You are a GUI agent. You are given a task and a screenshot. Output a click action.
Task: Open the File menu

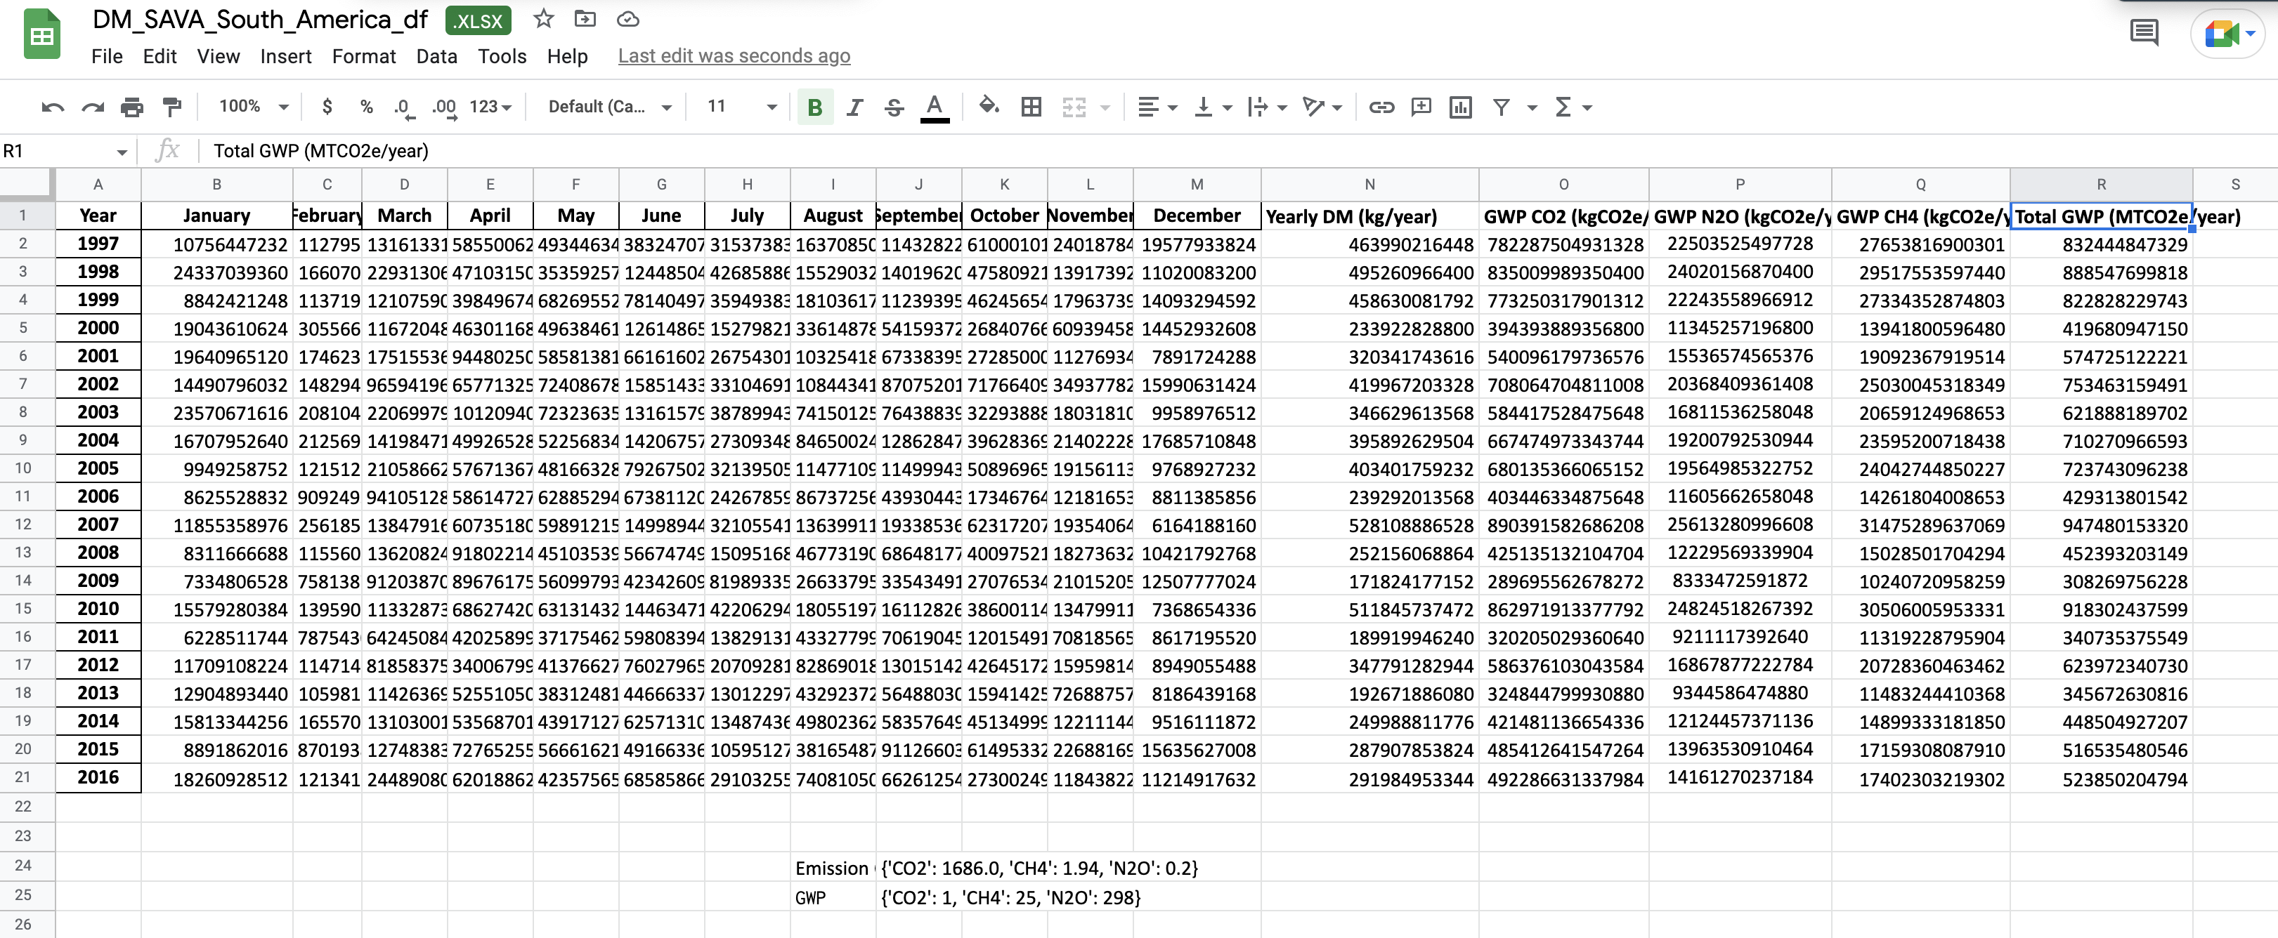[107, 57]
